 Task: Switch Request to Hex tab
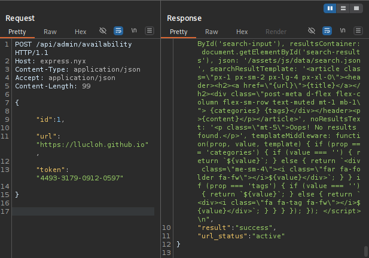coord(80,32)
